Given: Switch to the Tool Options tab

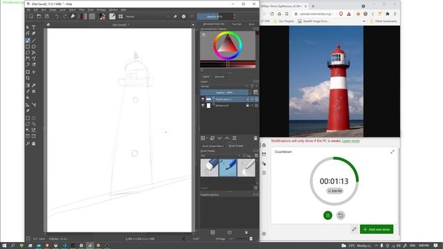Looking at the screenshot, I should pos(237,24).
